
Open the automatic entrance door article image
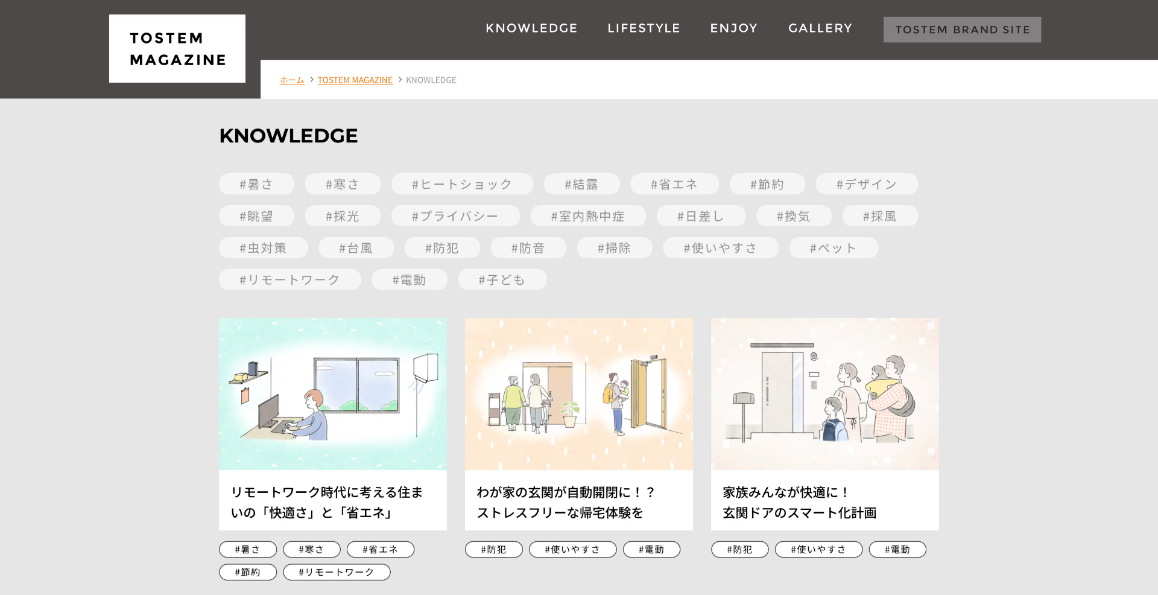[578, 394]
